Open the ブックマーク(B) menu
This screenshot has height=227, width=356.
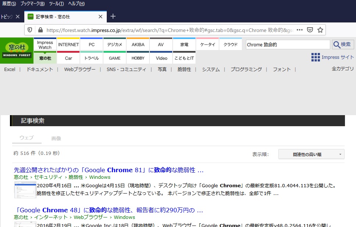coord(32,4)
